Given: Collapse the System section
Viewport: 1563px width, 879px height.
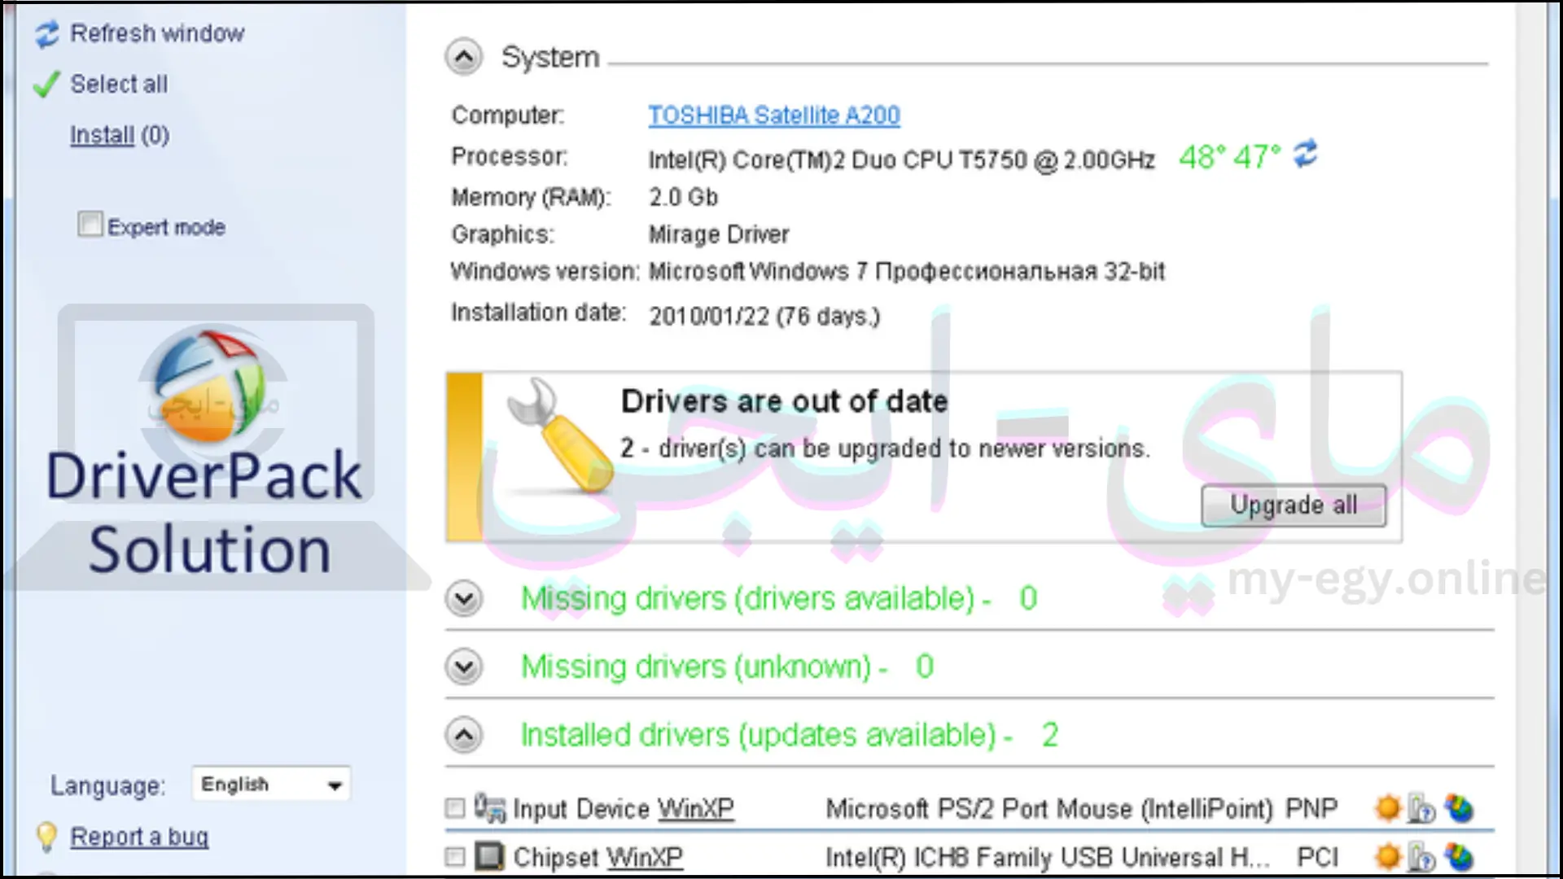Looking at the screenshot, I should (464, 58).
